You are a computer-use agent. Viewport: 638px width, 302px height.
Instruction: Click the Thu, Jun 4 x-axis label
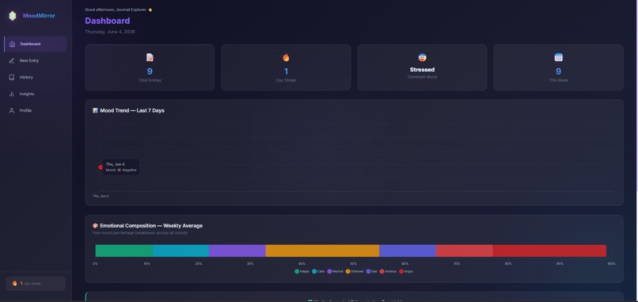click(x=101, y=196)
